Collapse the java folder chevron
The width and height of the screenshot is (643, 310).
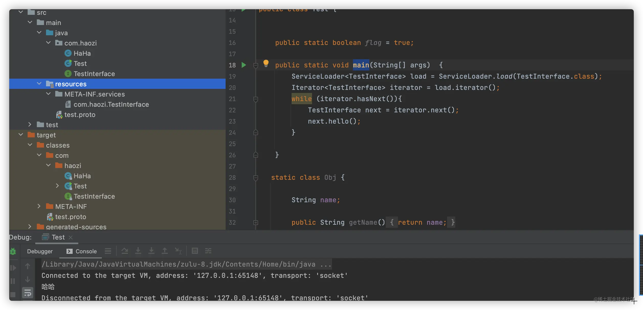click(x=39, y=32)
